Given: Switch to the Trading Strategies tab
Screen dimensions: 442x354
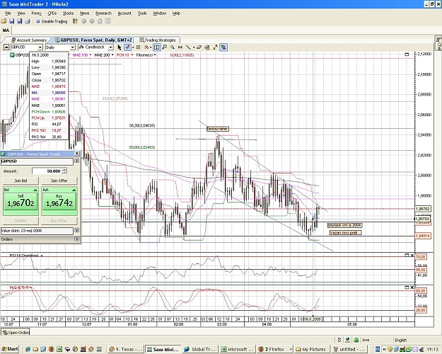Looking at the screenshot, I should pyautogui.click(x=157, y=40).
